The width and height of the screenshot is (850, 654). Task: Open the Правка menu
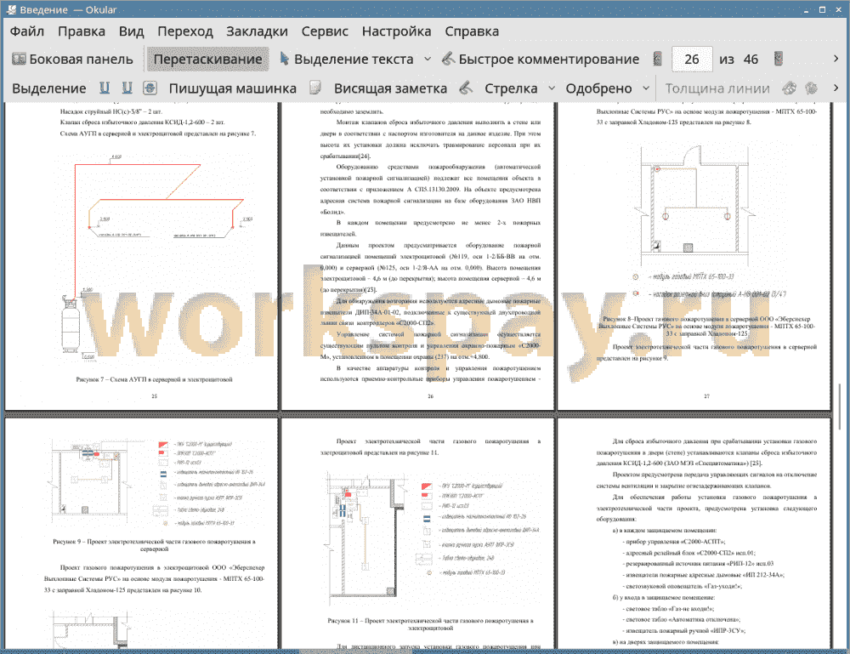82,31
